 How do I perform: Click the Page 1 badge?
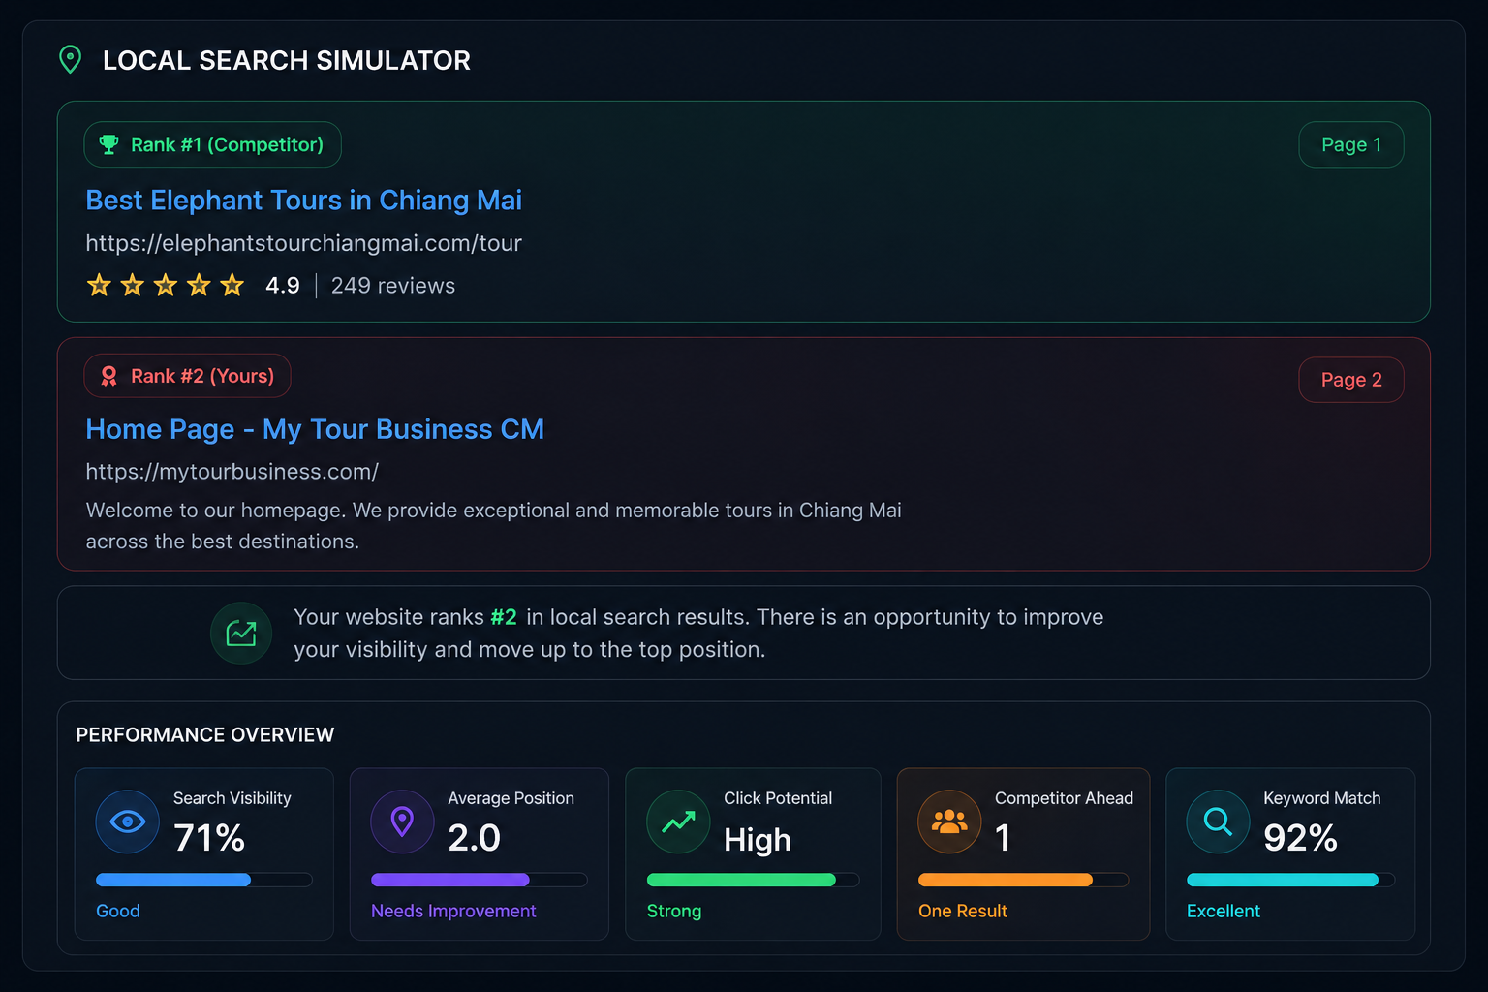coord(1351,144)
